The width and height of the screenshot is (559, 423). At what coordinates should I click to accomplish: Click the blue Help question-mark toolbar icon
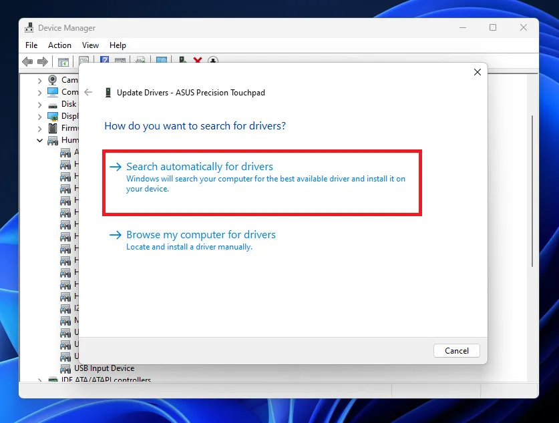tap(104, 60)
